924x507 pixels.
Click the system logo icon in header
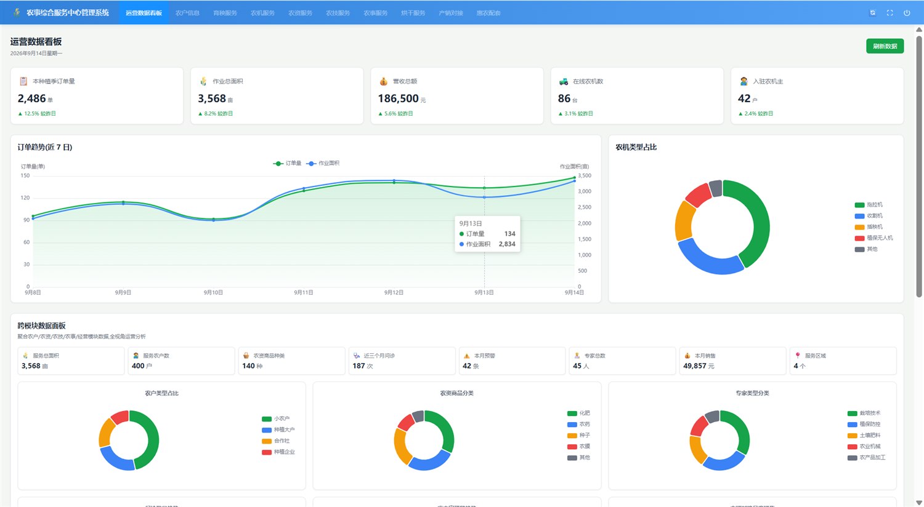(17, 12)
